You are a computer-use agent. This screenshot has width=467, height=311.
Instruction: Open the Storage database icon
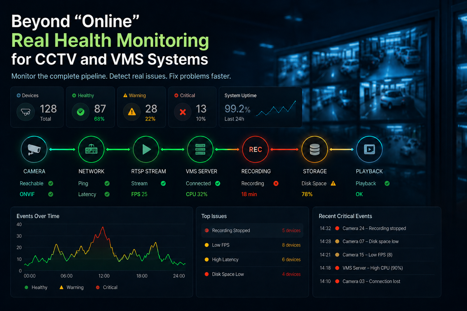click(315, 149)
